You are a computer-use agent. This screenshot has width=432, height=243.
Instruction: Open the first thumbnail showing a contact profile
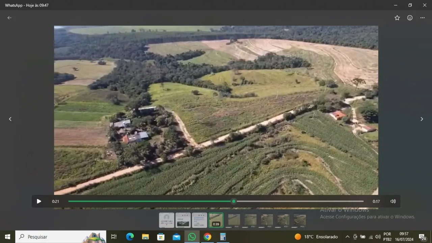pos(167,220)
